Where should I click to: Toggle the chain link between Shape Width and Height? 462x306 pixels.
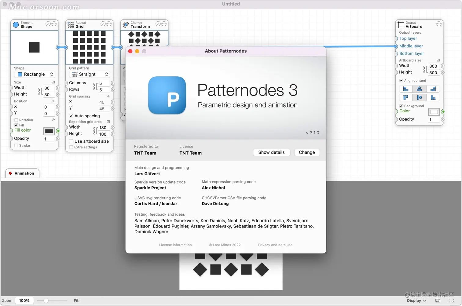(39, 91)
